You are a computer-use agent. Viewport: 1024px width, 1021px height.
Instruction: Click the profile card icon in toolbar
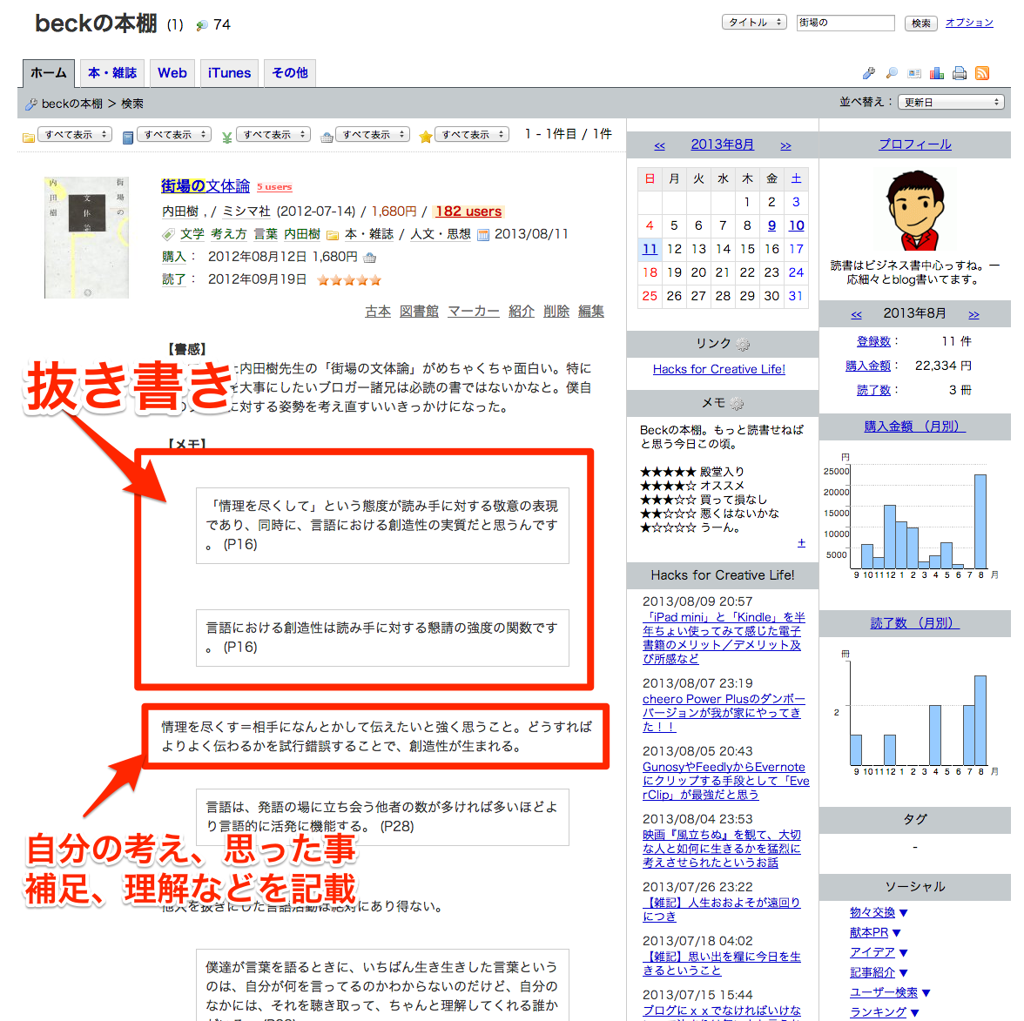point(913,74)
